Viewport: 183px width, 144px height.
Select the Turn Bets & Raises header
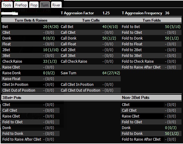[x=31, y=20]
